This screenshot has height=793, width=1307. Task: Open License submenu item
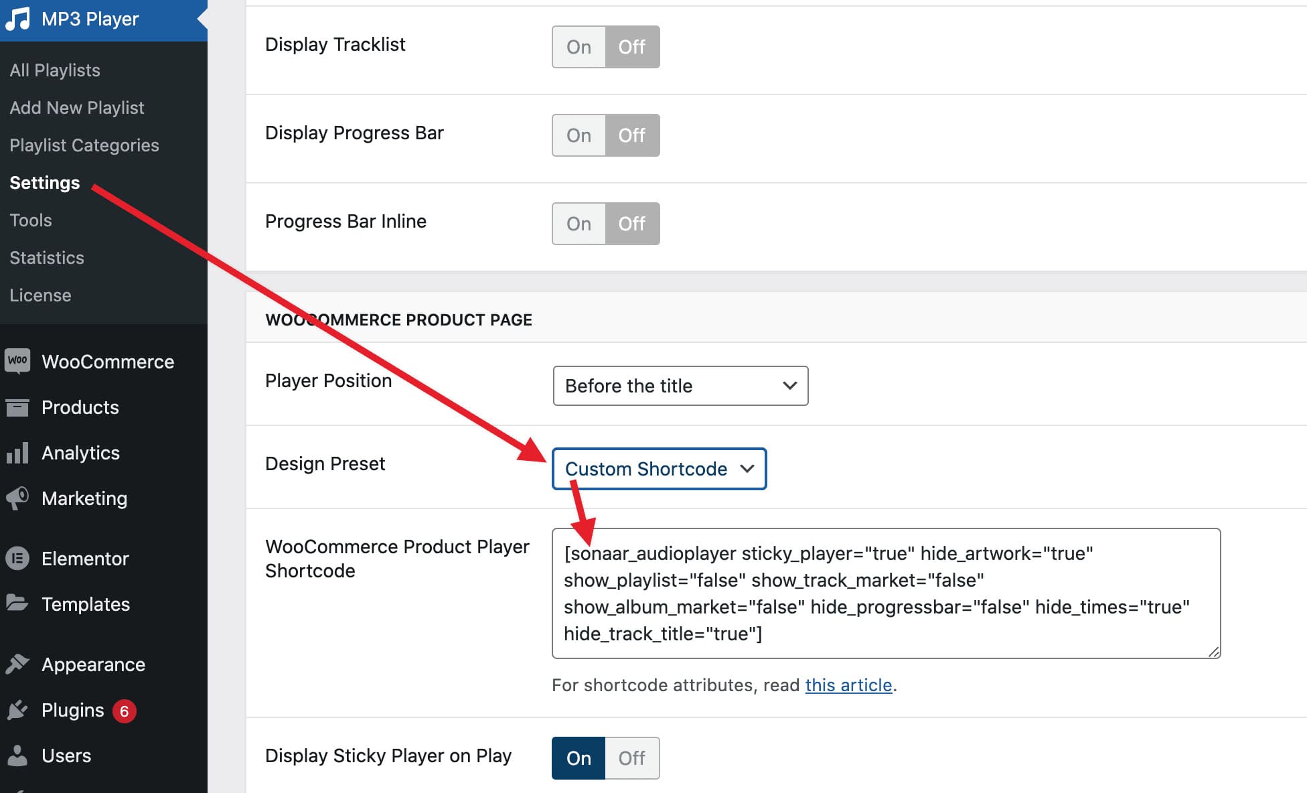[x=40, y=295]
